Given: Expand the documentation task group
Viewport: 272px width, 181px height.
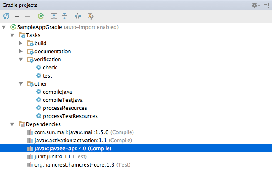Looking at the screenshot, I should [x=21, y=51].
